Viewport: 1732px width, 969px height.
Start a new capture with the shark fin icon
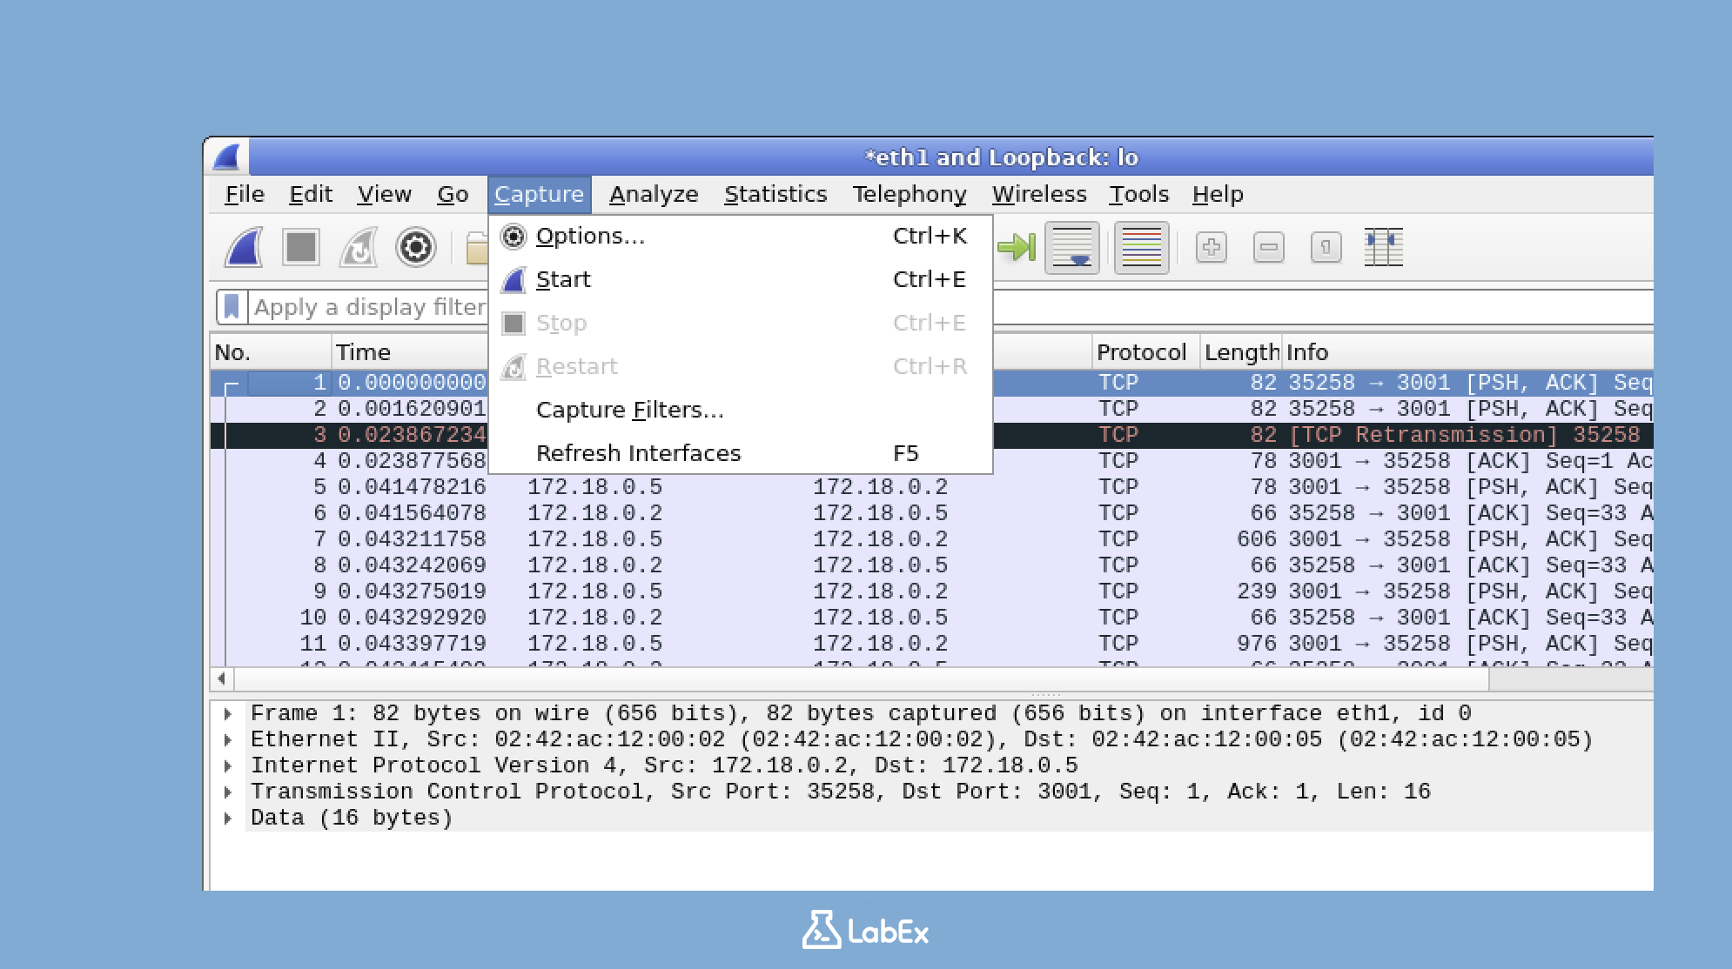point(245,248)
